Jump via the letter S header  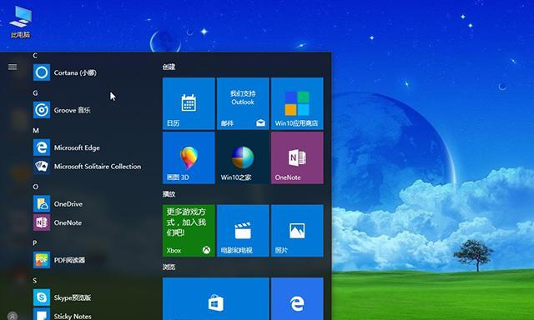tap(35, 281)
